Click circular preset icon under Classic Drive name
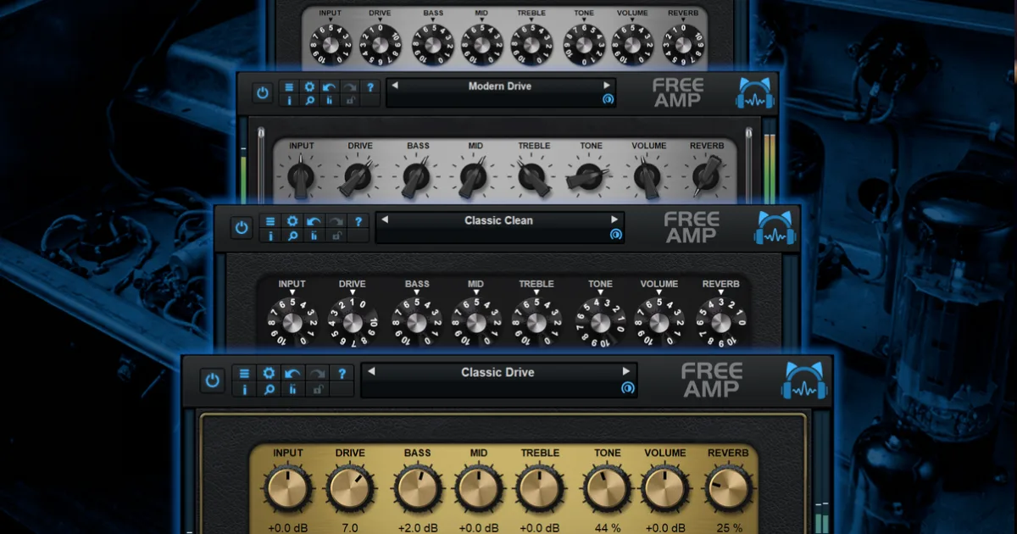Screen dimensions: 1017x534 point(627,387)
